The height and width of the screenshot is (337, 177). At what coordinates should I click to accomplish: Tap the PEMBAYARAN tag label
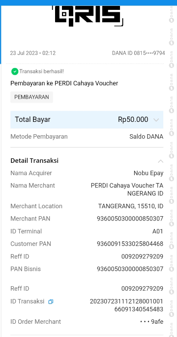(x=32, y=97)
